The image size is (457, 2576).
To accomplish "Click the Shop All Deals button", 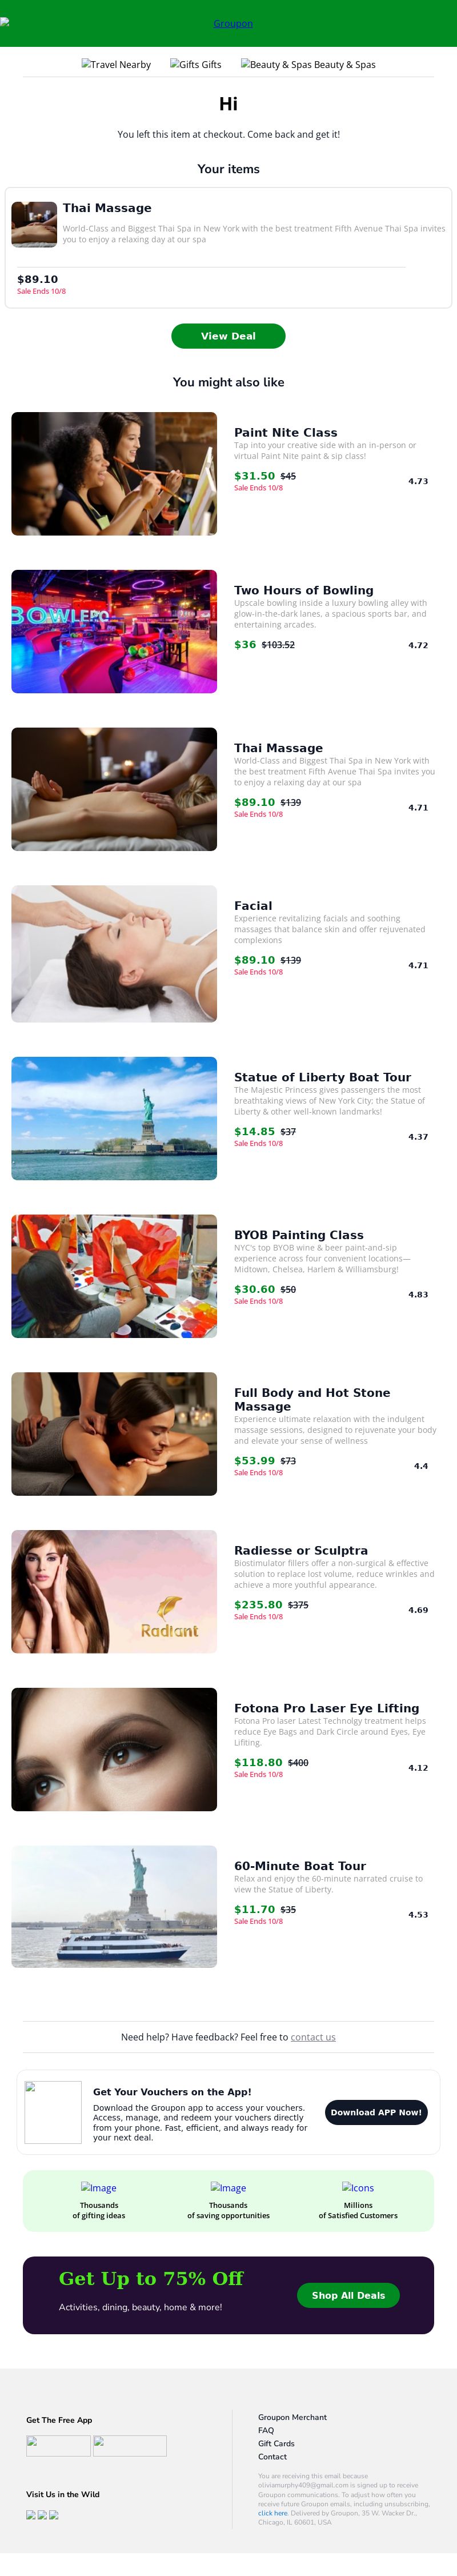I will pos(348,2295).
